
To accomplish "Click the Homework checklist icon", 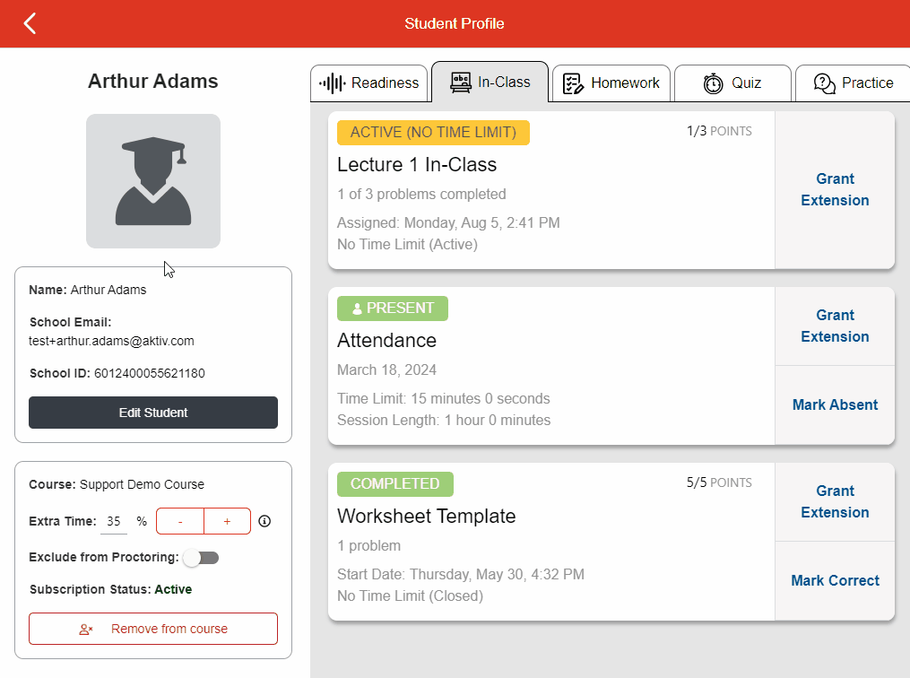I will pyautogui.click(x=574, y=83).
